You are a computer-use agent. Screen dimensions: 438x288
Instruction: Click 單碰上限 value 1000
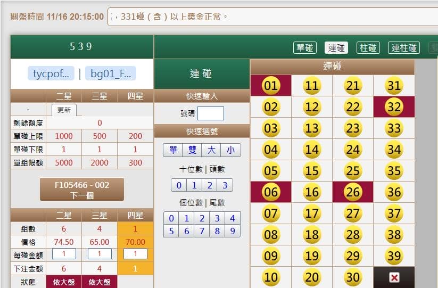click(x=64, y=136)
